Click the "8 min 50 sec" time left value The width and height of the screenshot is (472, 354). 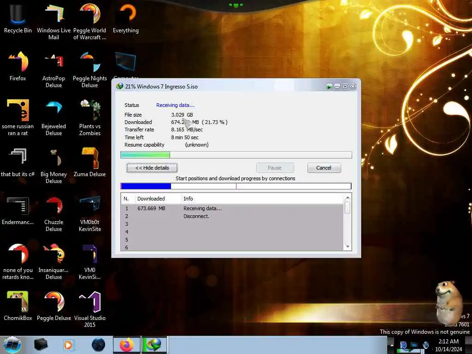coord(185,137)
